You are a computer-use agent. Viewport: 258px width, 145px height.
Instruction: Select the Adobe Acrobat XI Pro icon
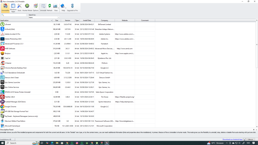click(x=2, y=34)
